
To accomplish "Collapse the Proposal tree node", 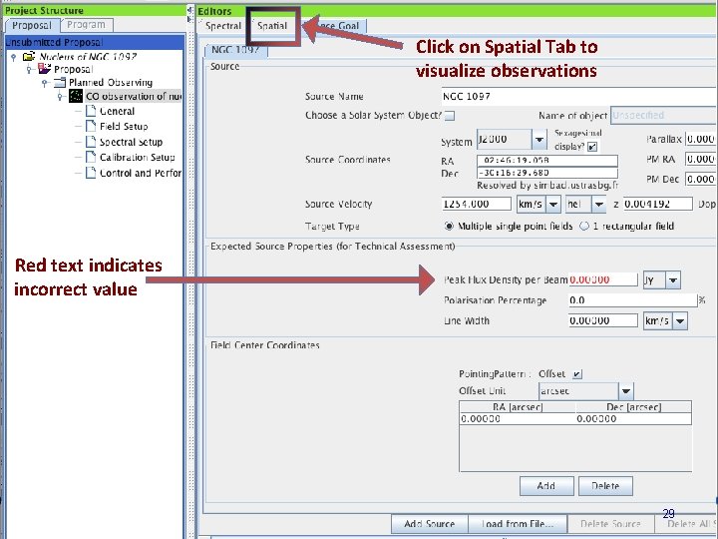I will [x=29, y=69].
